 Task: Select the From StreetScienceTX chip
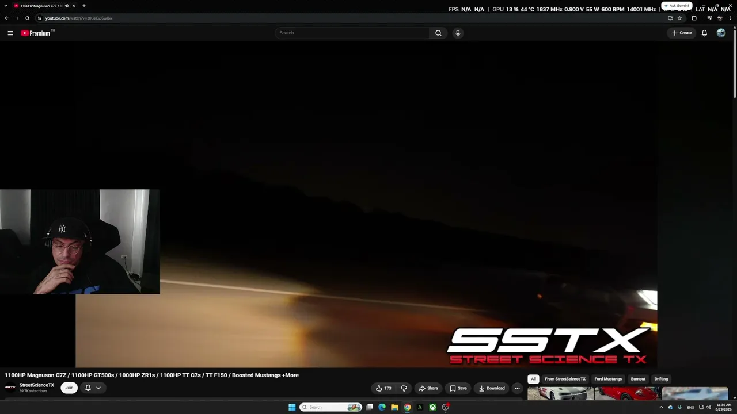565,379
